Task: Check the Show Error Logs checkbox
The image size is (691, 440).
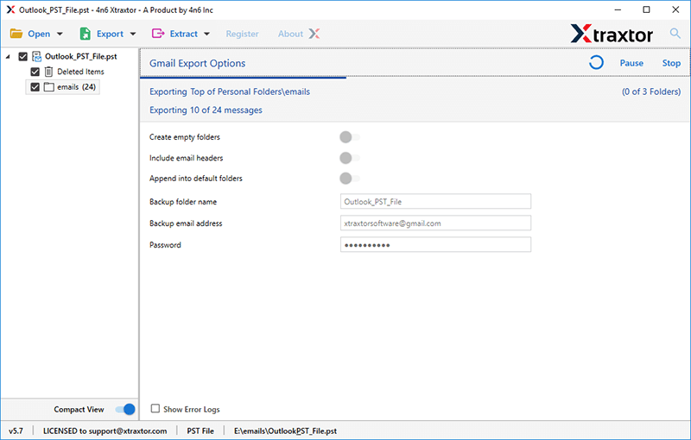Action: [155, 409]
